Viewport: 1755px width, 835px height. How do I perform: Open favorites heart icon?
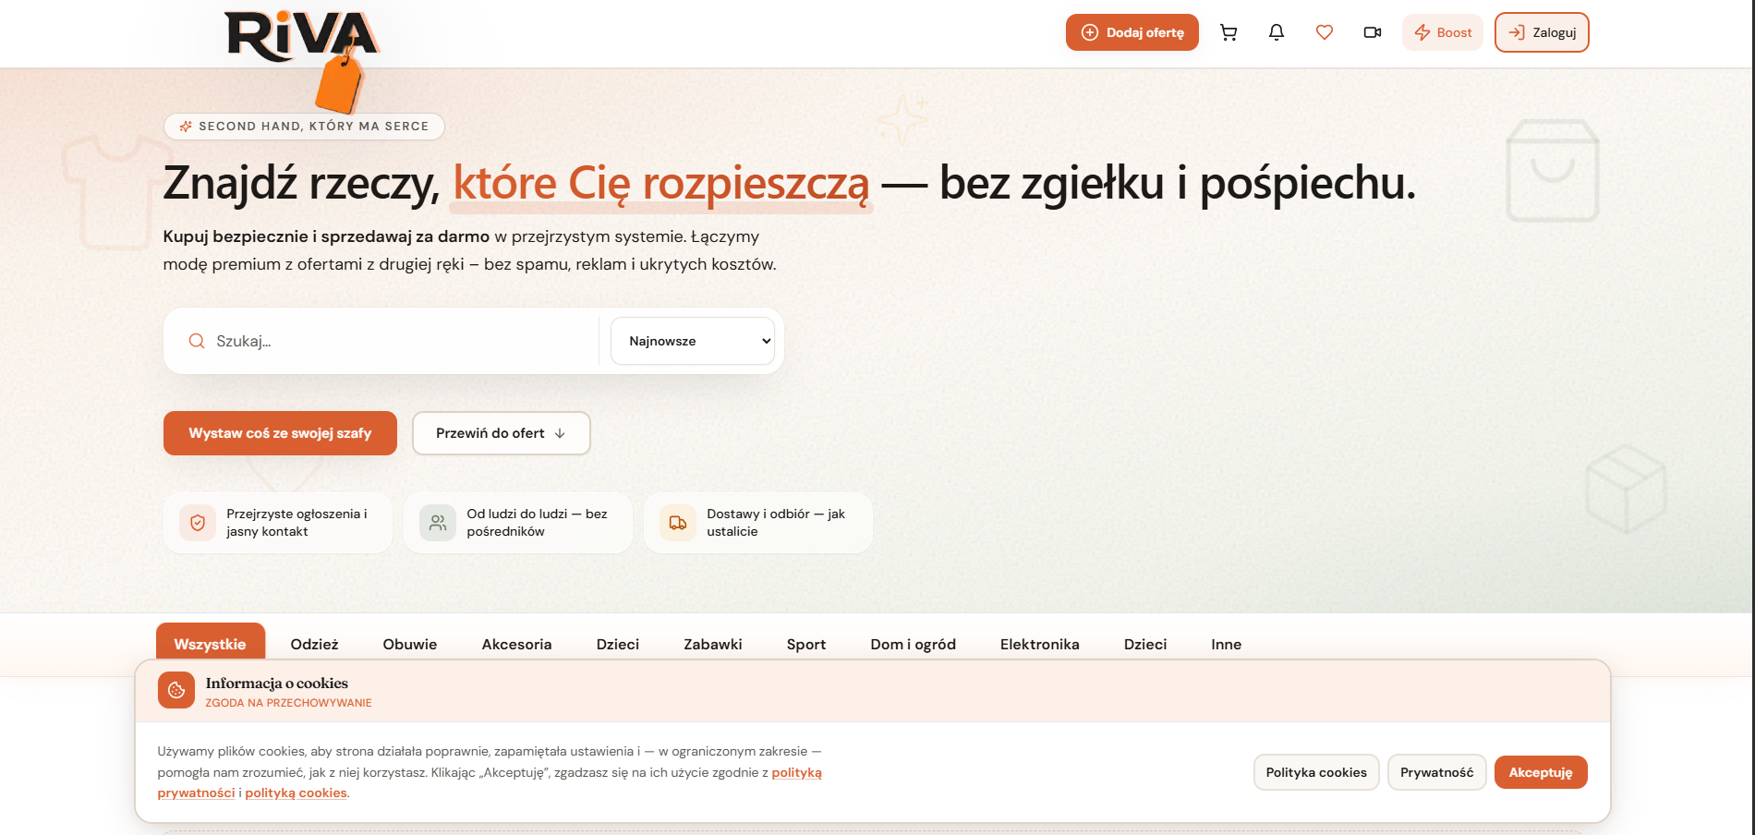(1325, 32)
